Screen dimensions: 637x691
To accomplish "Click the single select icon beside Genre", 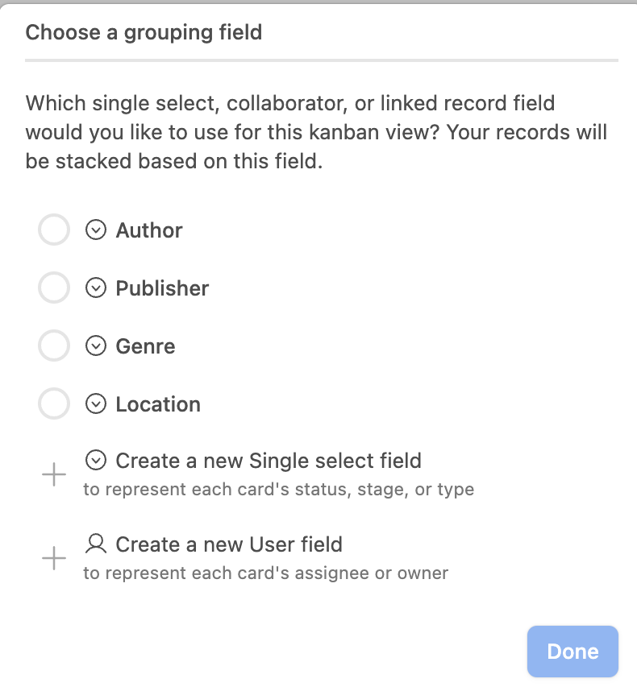I will click(x=96, y=346).
